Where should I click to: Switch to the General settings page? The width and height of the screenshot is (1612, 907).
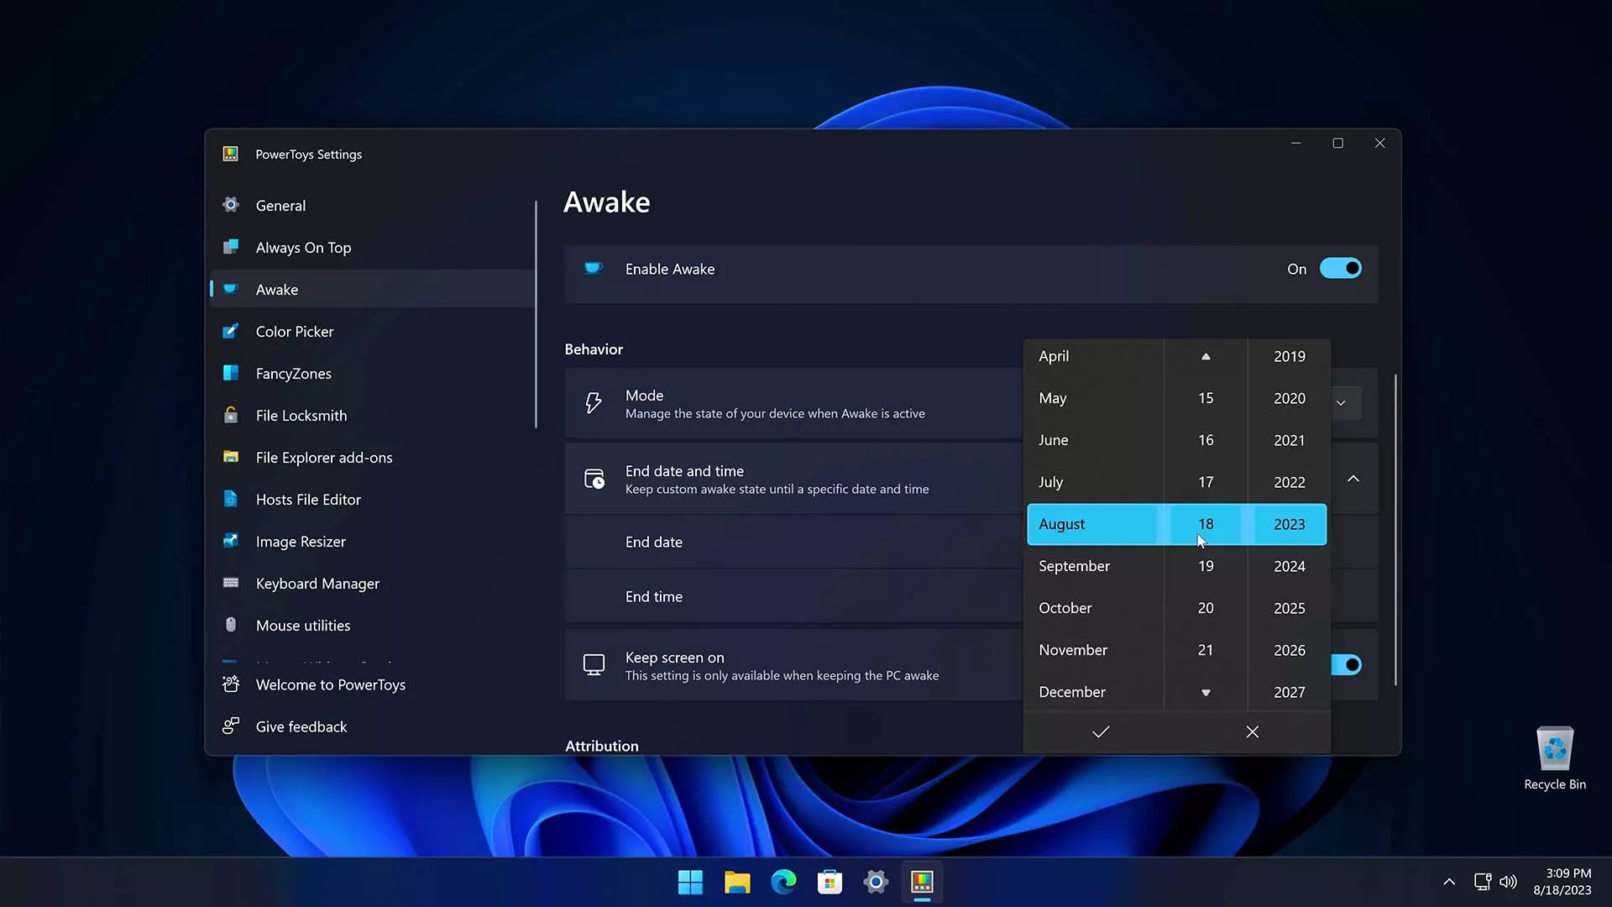click(x=374, y=205)
